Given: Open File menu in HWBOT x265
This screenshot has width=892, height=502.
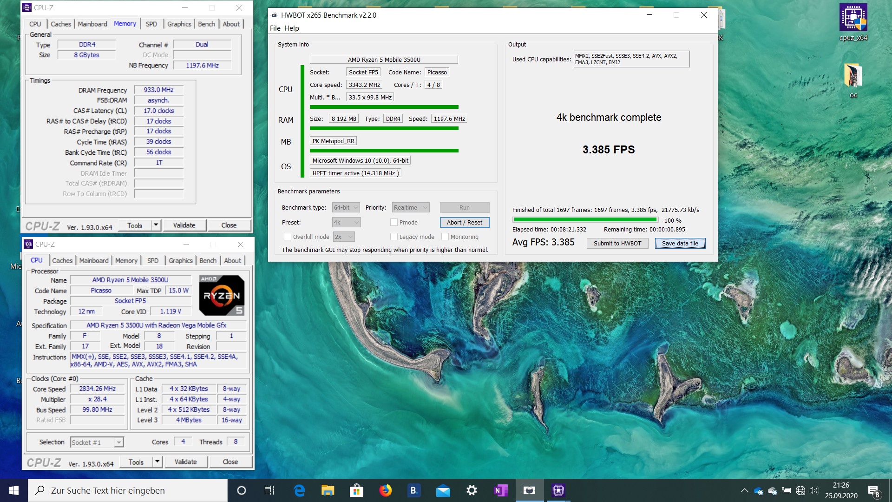Looking at the screenshot, I should tap(275, 28).
